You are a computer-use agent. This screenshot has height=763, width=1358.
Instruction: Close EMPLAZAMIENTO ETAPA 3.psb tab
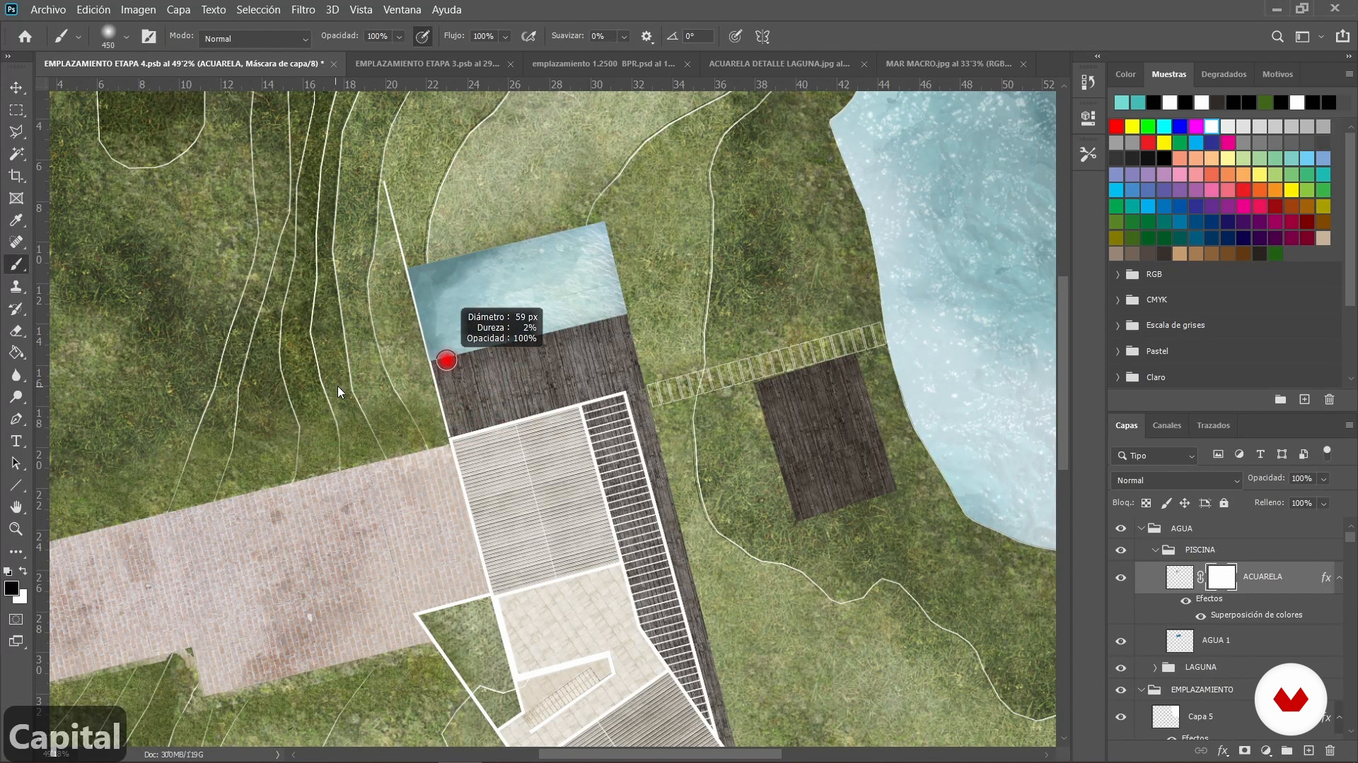511,64
